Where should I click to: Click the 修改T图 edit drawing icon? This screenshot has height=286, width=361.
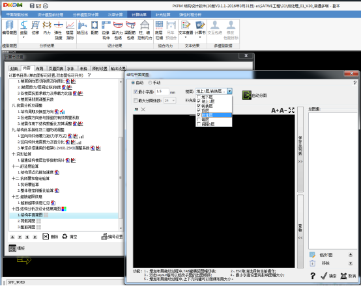click(x=312, y=255)
